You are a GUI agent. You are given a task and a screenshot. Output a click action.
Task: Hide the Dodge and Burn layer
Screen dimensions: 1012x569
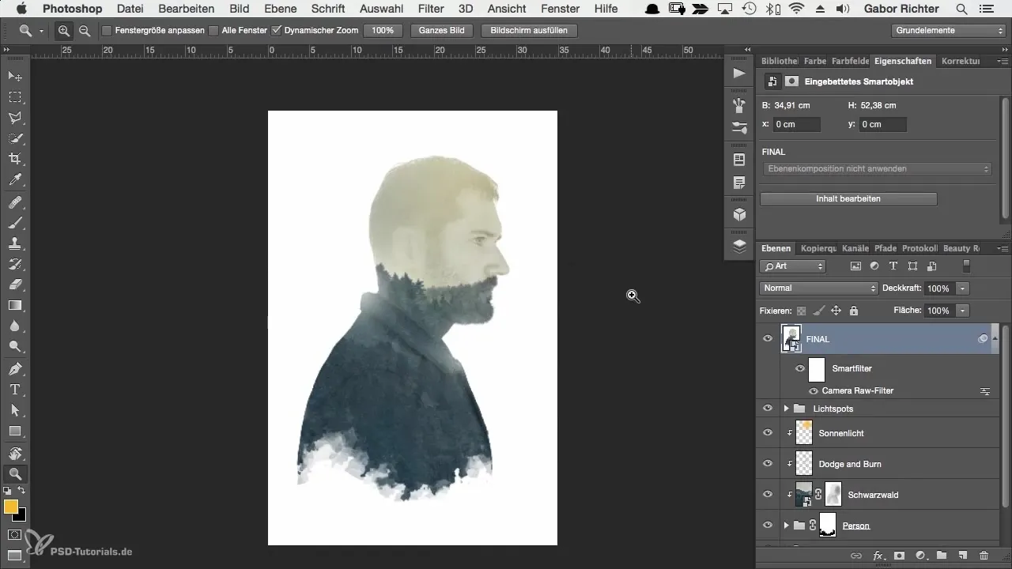(x=767, y=464)
